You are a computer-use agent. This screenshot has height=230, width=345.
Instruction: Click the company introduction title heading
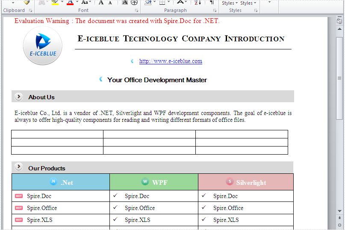click(181, 39)
